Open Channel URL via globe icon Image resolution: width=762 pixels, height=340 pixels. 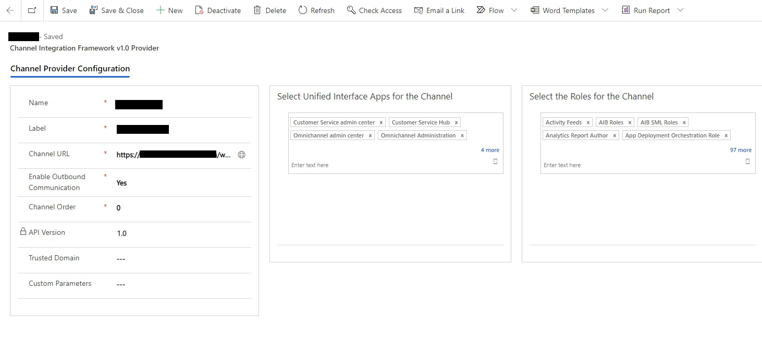click(x=241, y=155)
